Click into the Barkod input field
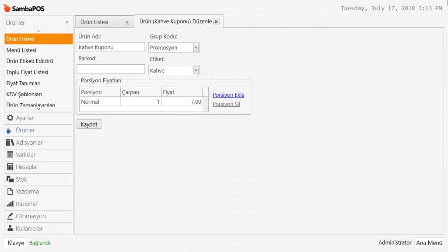 [110, 69]
